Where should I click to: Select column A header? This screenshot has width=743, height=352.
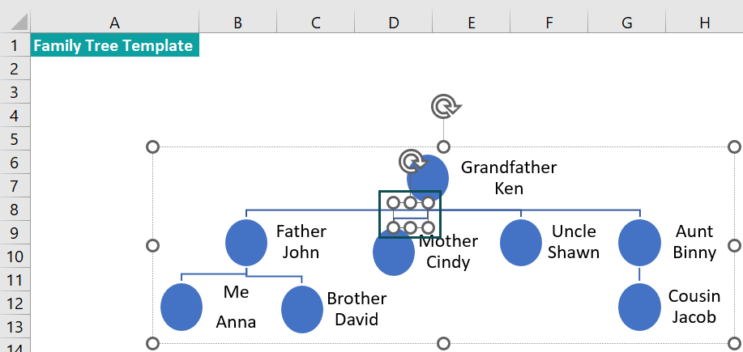click(115, 22)
